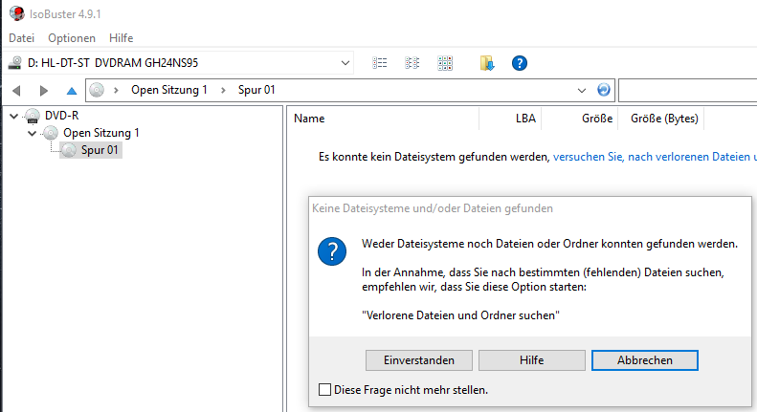Image resolution: width=757 pixels, height=412 pixels.
Task: Switch to large icons grid view
Action: coord(445,63)
